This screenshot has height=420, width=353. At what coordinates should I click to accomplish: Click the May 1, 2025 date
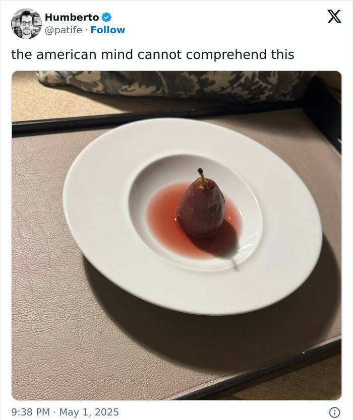(89, 412)
